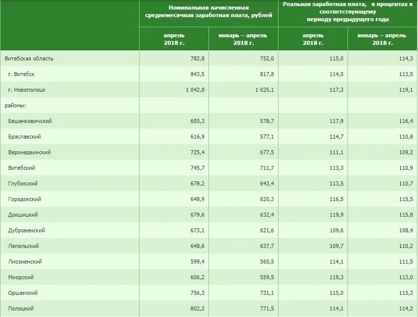Image resolution: width=418 pixels, height=317 pixels.
Task: Click the Номинальная начисленная среднемесячная заработная плата header
Action: coord(208,12)
